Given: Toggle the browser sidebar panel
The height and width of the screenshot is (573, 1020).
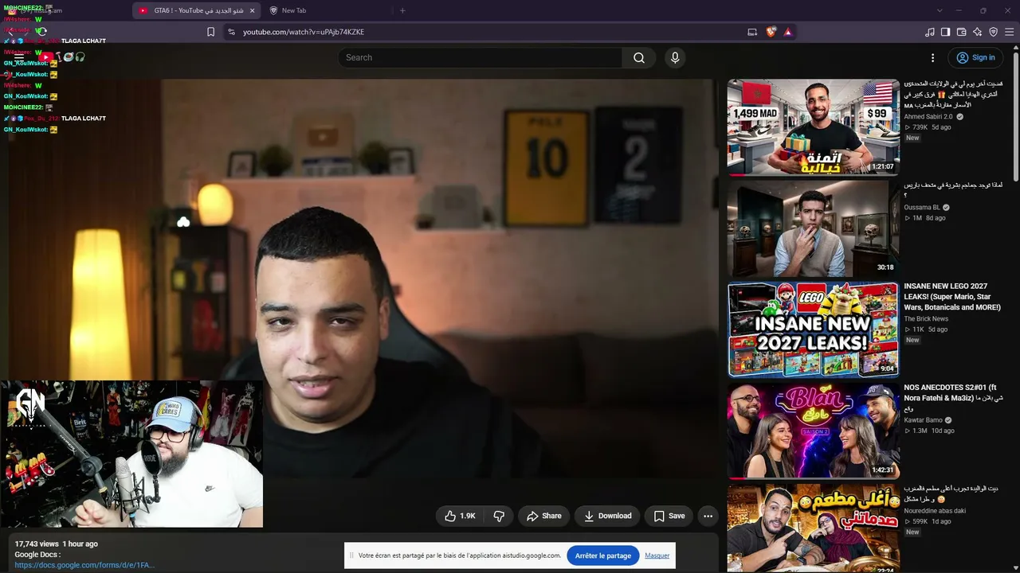Looking at the screenshot, I should point(946,32).
